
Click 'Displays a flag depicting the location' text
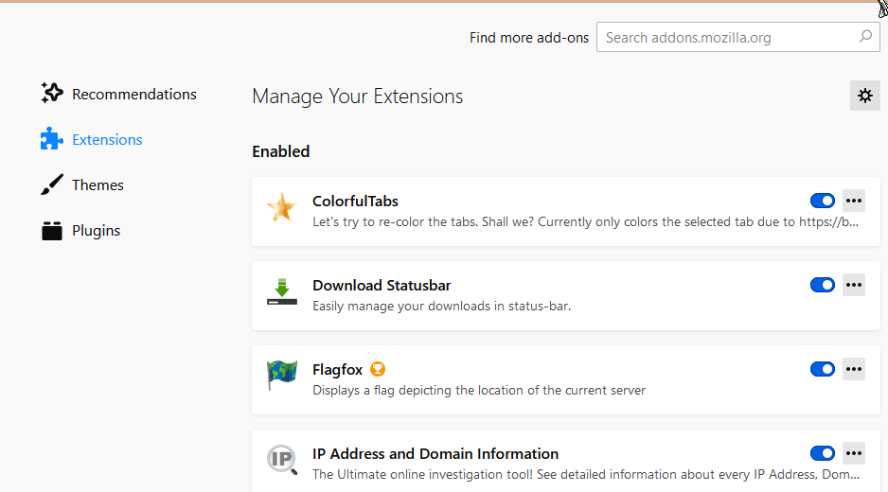(x=479, y=390)
